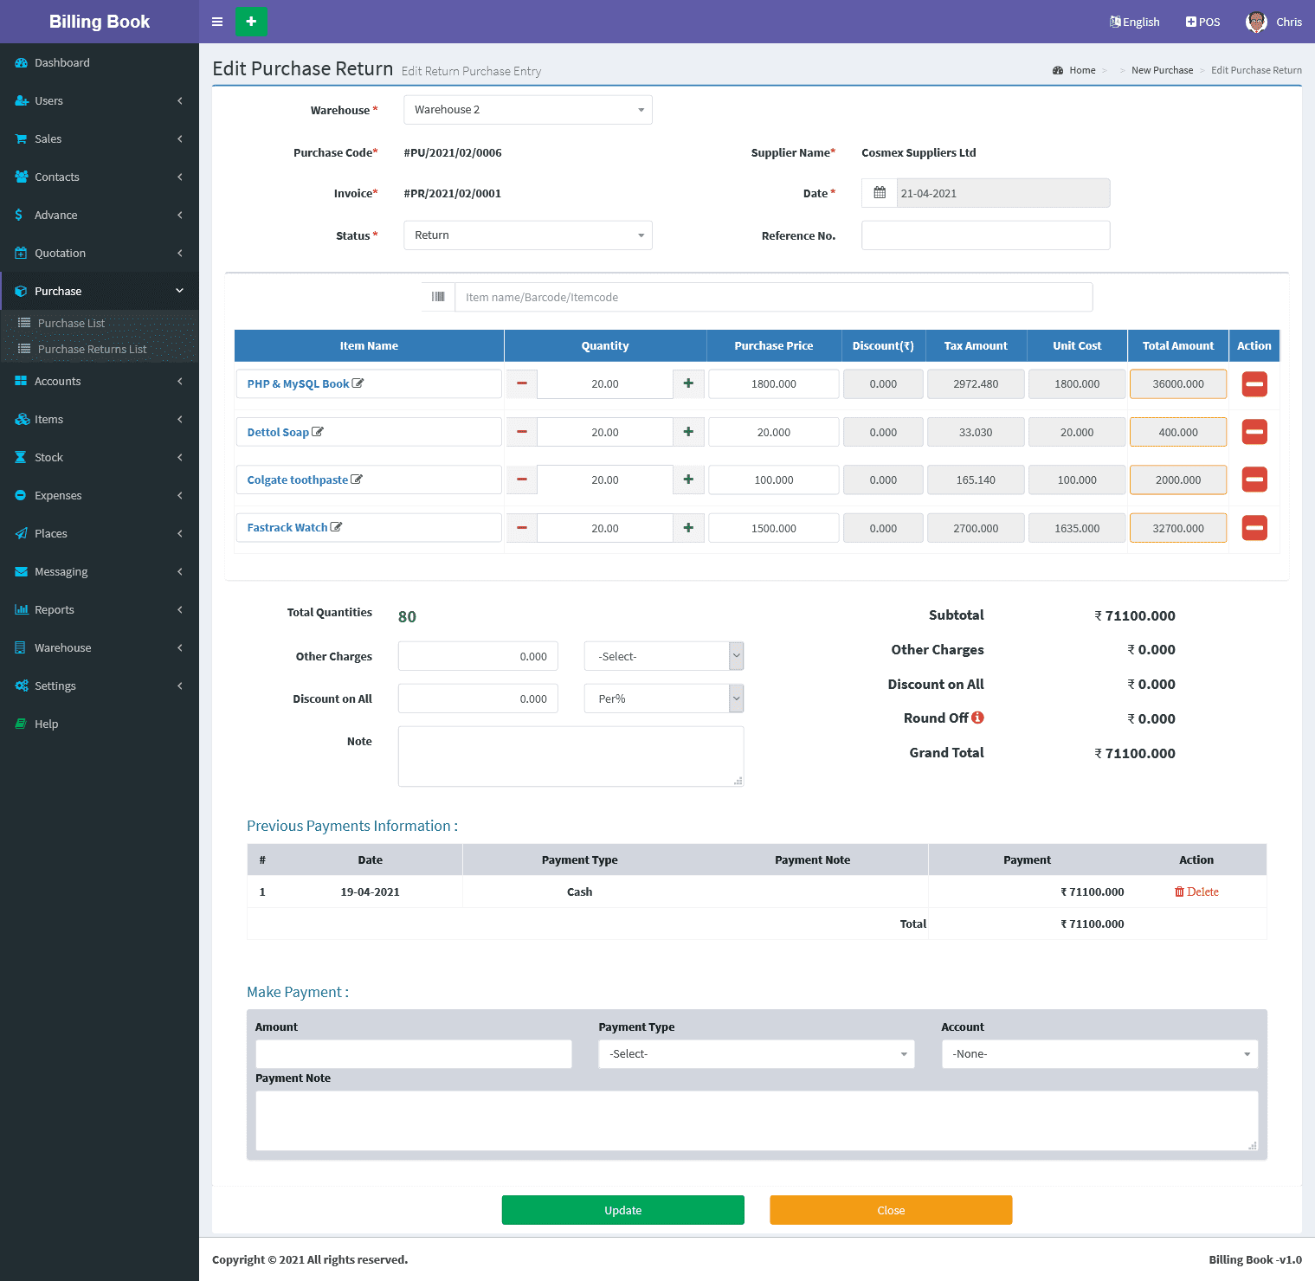Click the green plus quick-add button
The height and width of the screenshot is (1281, 1315).
pos(251,22)
